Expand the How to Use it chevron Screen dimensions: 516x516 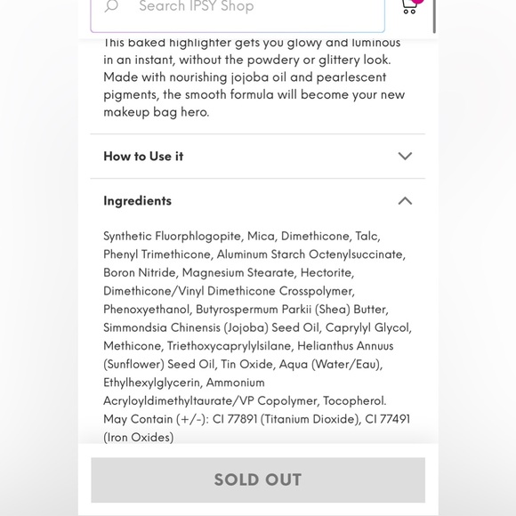pos(405,156)
